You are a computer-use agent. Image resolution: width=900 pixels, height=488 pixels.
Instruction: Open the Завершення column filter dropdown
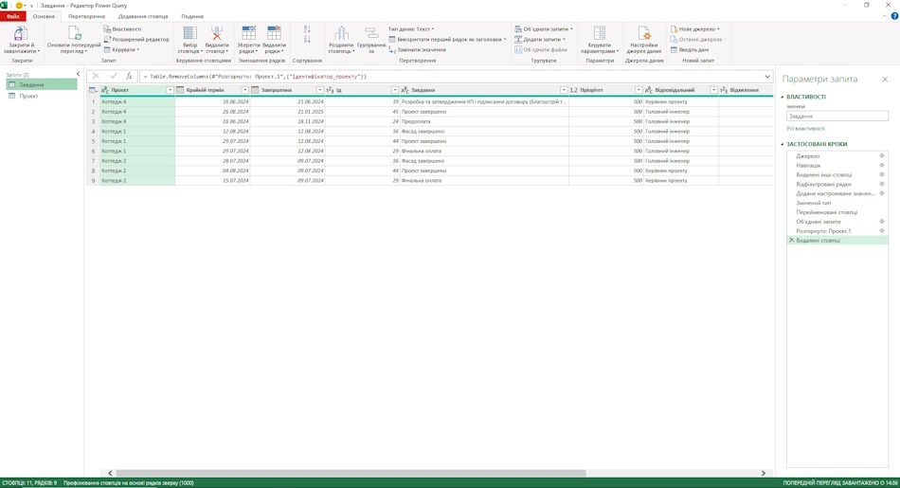point(320,90)
